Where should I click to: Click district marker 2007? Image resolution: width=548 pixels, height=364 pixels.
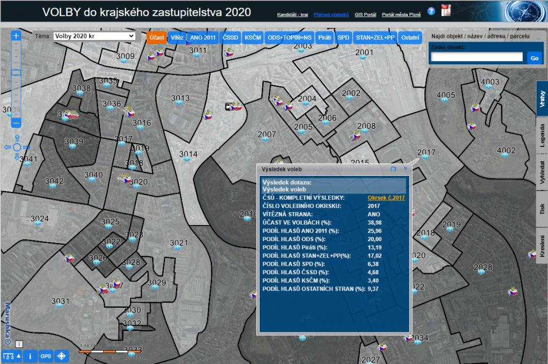(265, 139)
